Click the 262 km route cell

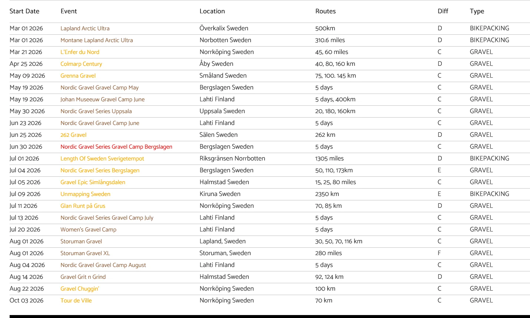coord(325,135)
